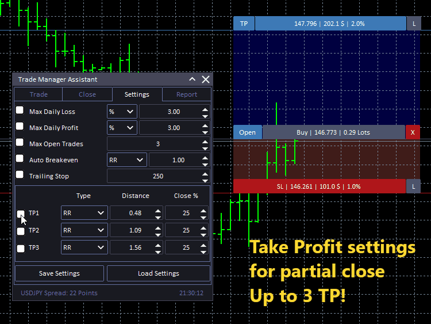Check the TP1 checkbox
The width and height of the screenshot is (431, 324).
[x=21, y=214]
